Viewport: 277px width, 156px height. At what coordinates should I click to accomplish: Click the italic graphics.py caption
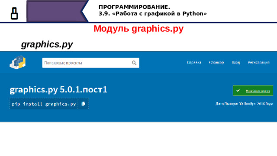[47, 44]
